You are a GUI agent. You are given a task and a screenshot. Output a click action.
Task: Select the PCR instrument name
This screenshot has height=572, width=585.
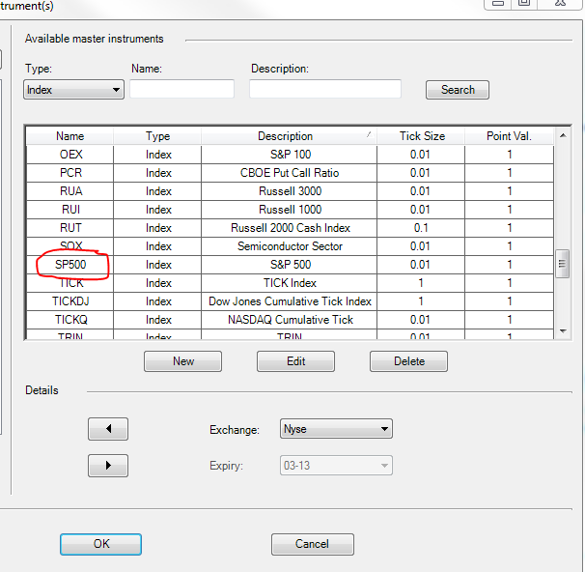coord(70,173)
